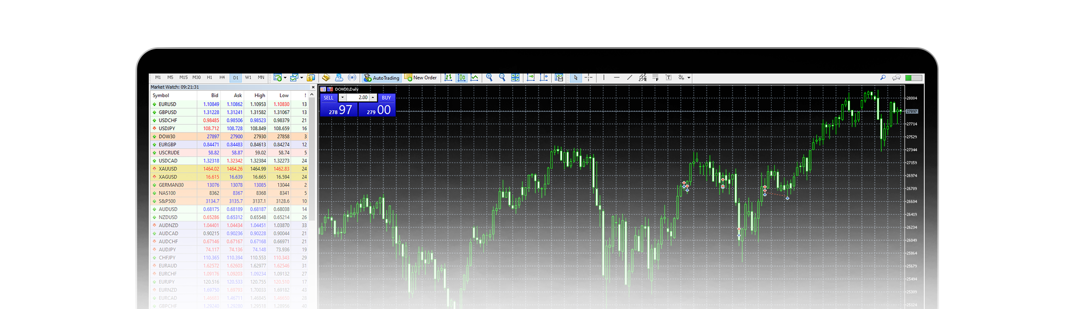Image resolution: width=1074 pixels, height=309 pixels.
Task: Switch chart to bar chart style
Action: [448, 78]
